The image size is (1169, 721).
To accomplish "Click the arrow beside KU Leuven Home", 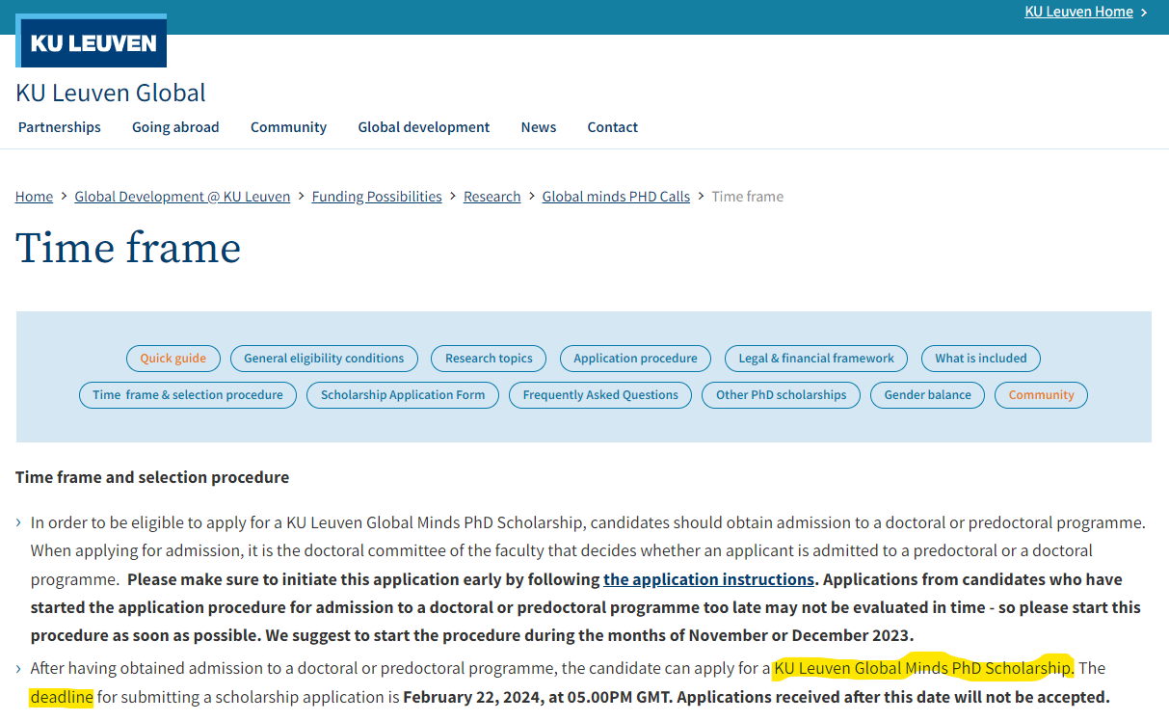I will point(1144,12).
